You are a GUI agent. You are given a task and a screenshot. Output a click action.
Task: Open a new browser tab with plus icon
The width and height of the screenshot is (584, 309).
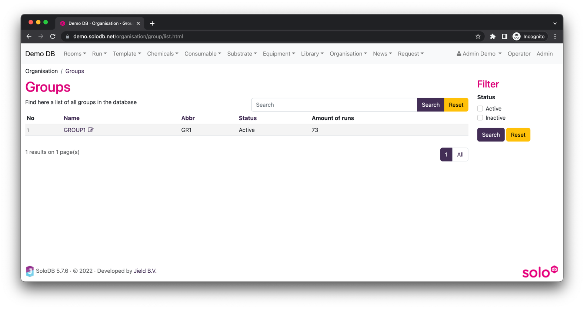(152, 23)
